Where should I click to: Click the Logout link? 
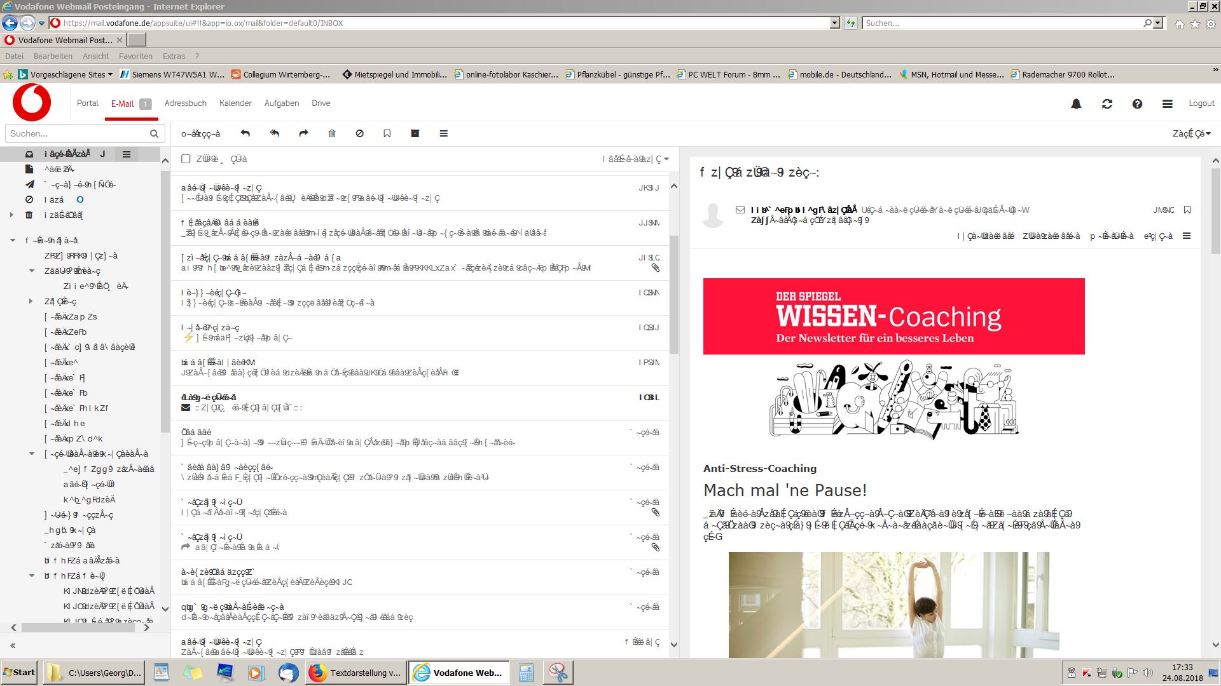1201,103
